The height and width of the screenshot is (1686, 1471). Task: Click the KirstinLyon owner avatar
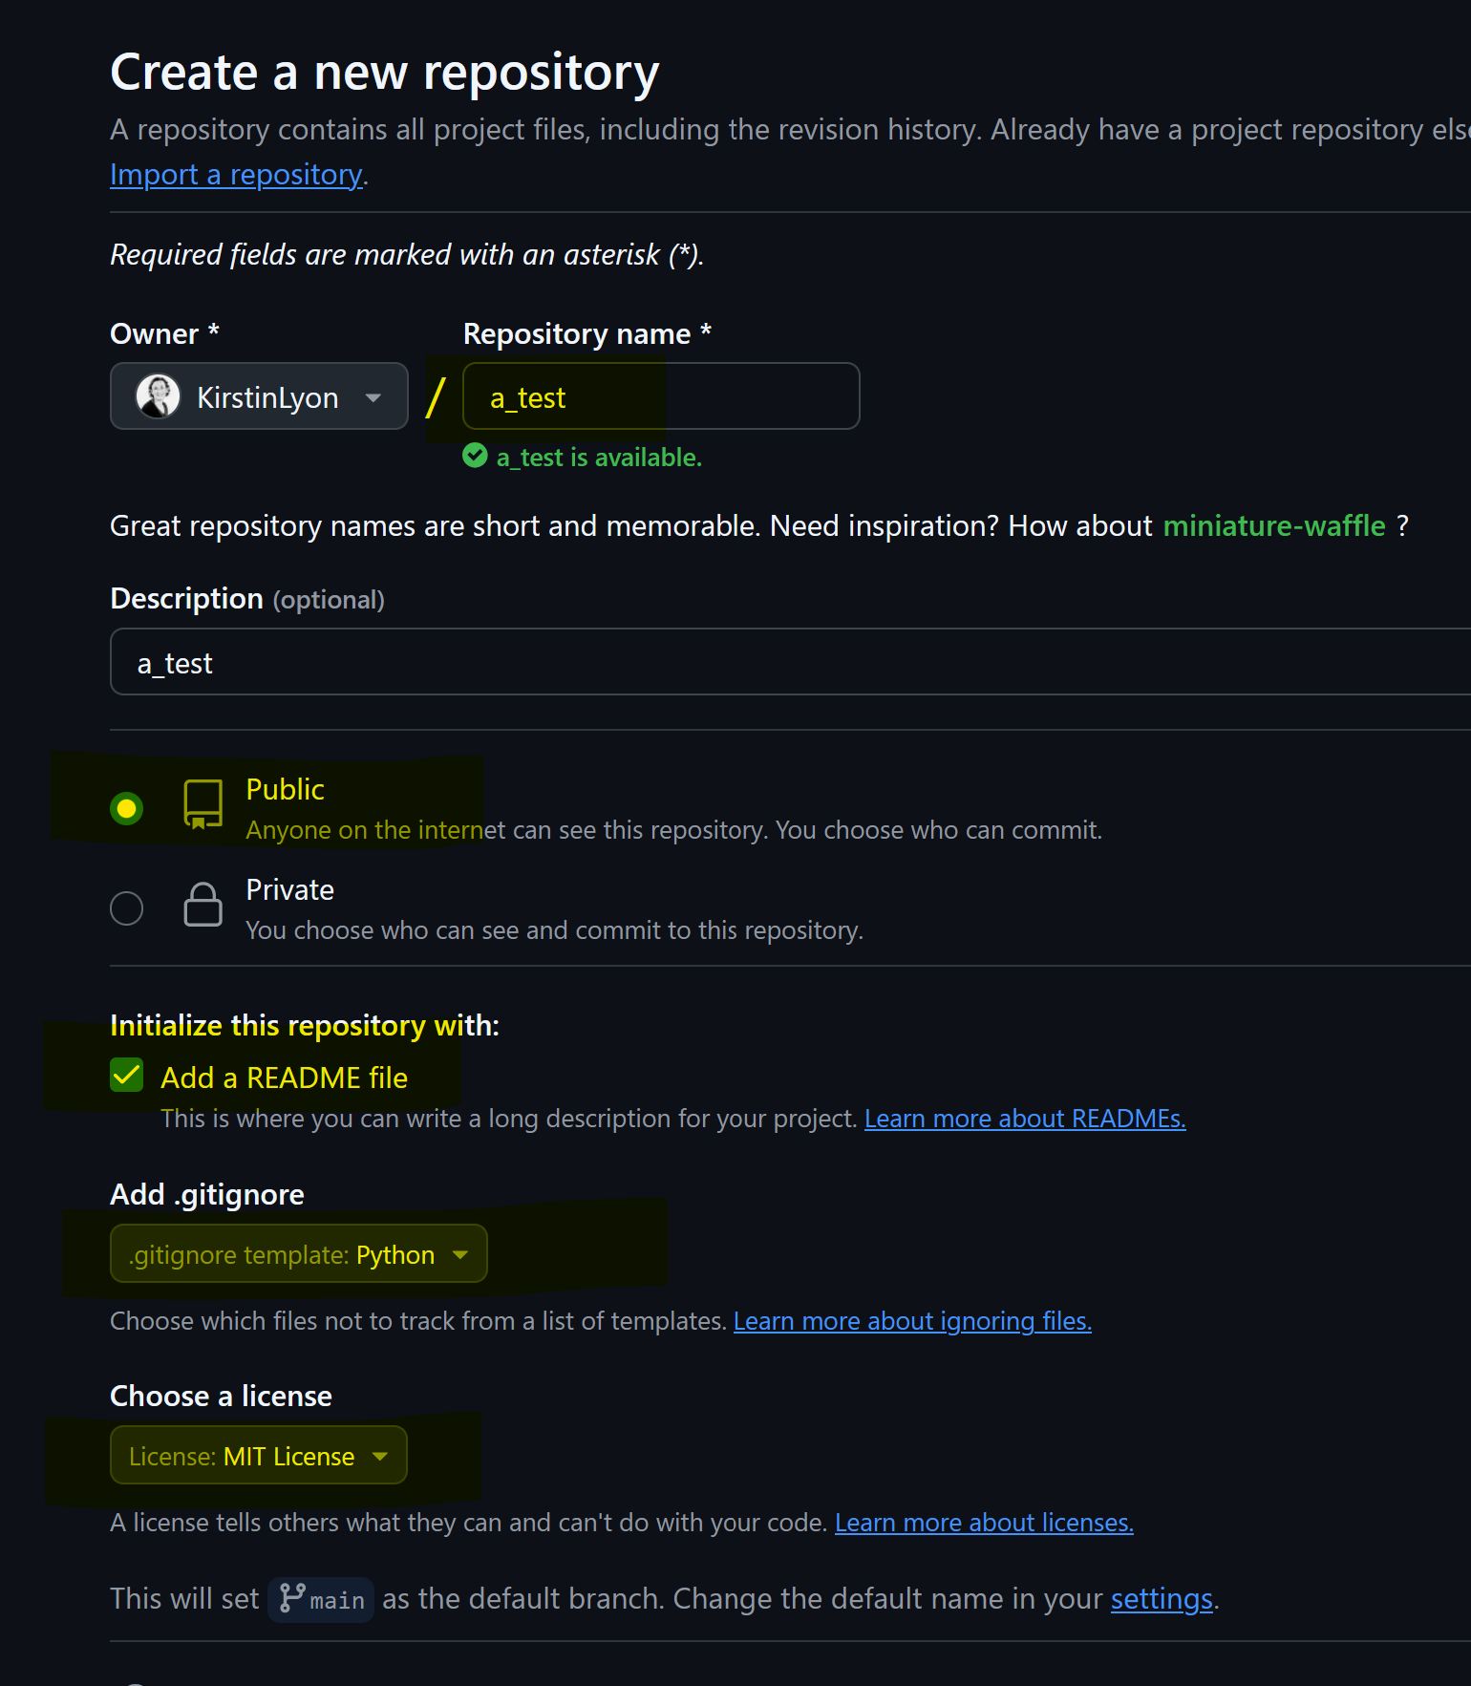point(158,396)
